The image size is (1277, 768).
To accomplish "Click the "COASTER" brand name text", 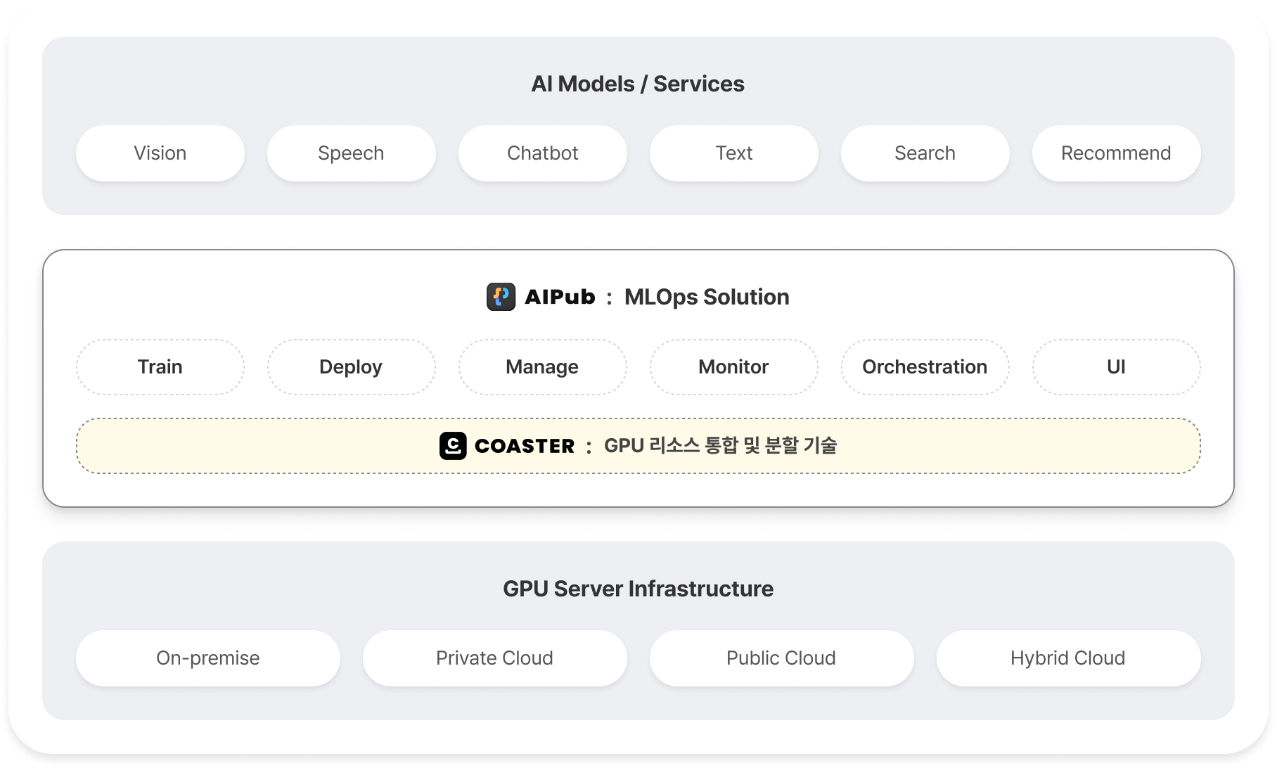I will [525, 446].
